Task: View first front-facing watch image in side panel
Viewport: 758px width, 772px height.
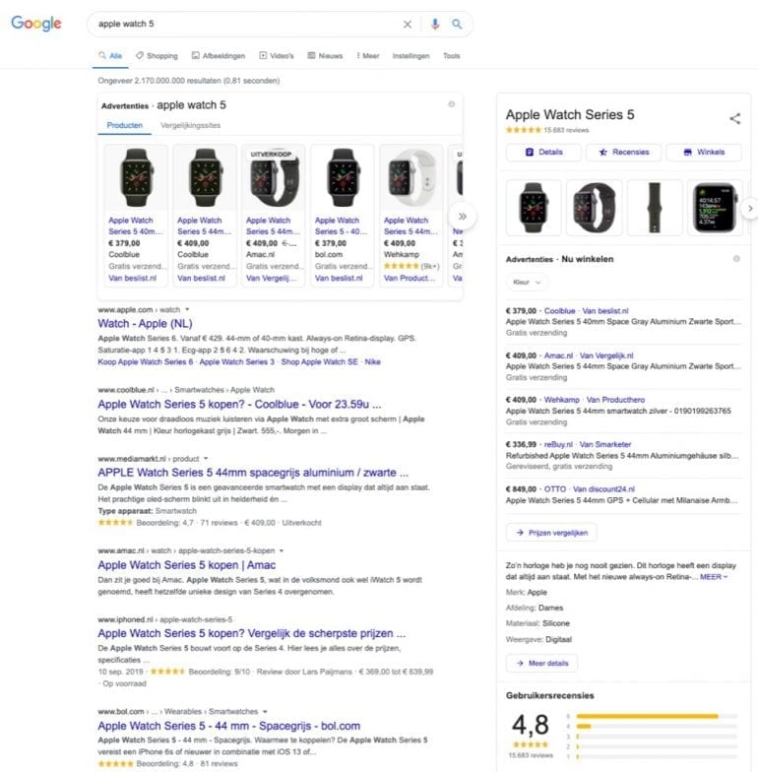Action: [x=534, y=207]
